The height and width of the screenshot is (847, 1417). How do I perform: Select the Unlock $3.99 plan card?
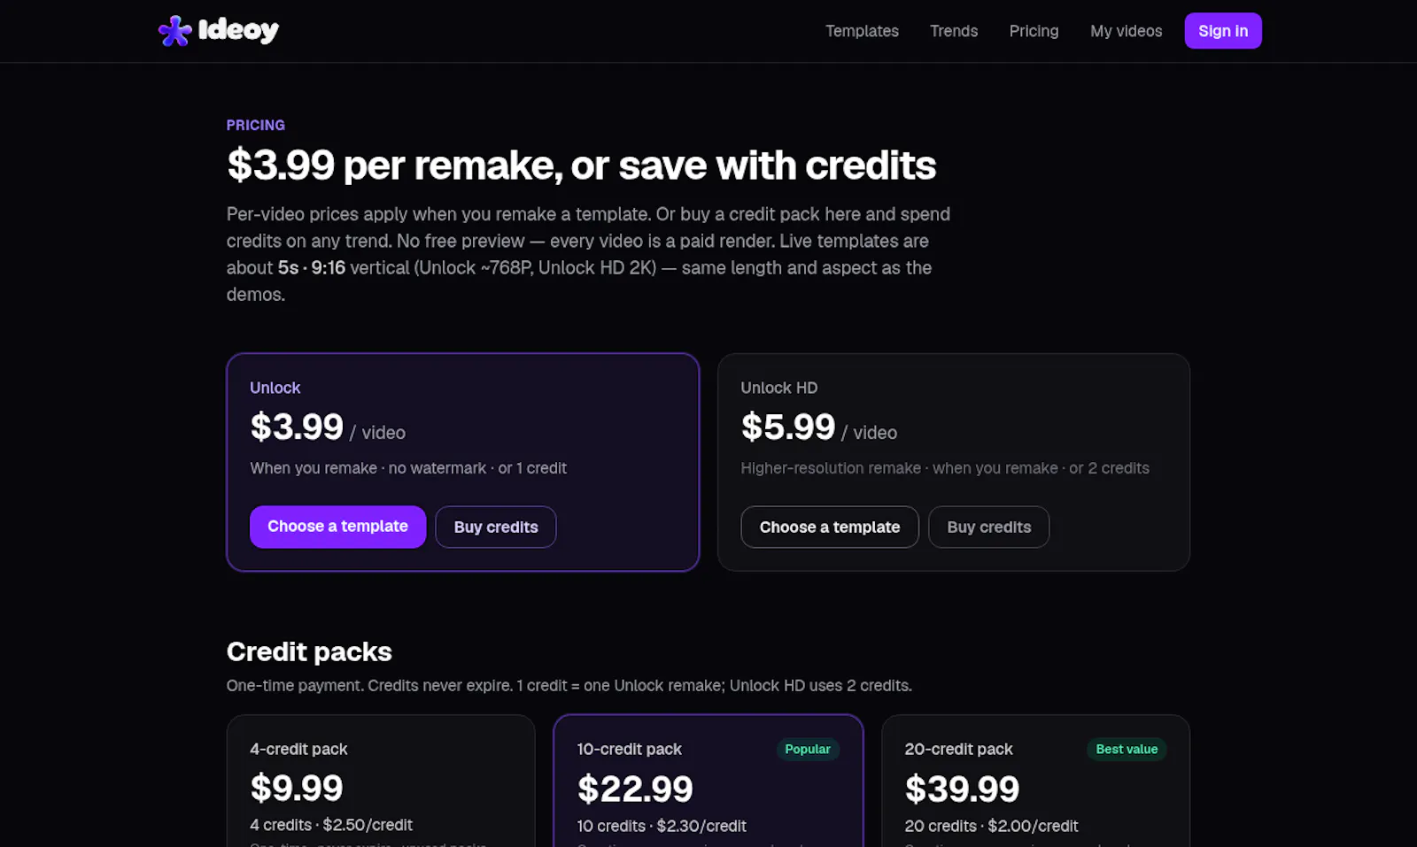tap(463, 462)
